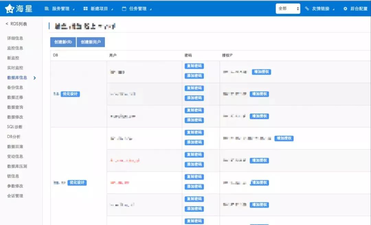Click the 海星 starfish logo icon
Image resolution: width=371 pixels, height=225 pixels.
(10, 9)
